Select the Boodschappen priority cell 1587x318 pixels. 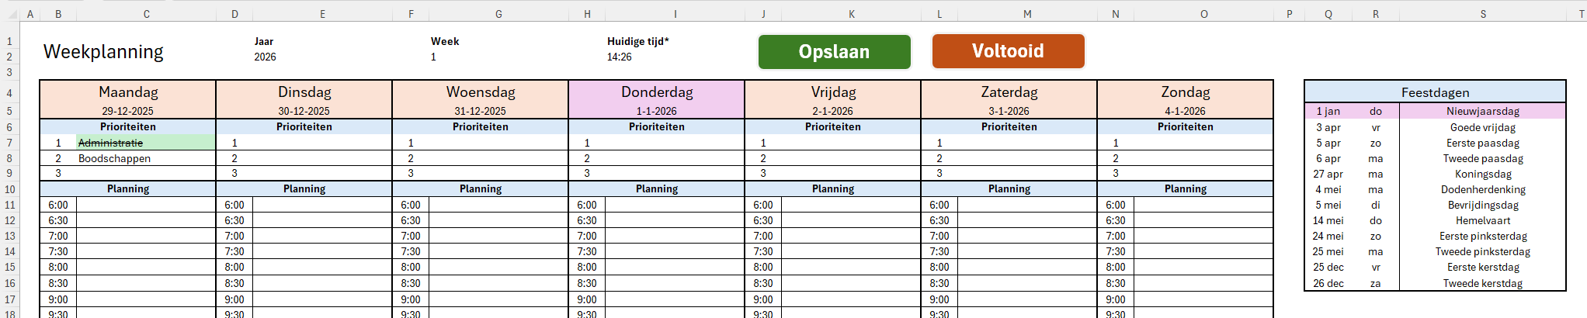pyautogui.click(x=145, y=158)
